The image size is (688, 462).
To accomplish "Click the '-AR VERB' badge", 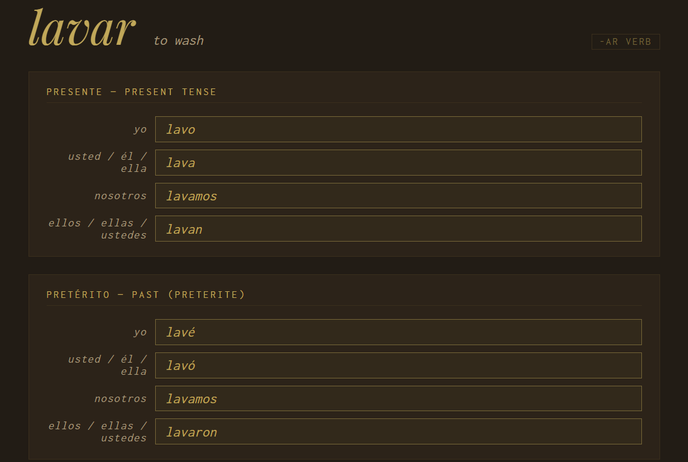I will [x=625, y=42].
